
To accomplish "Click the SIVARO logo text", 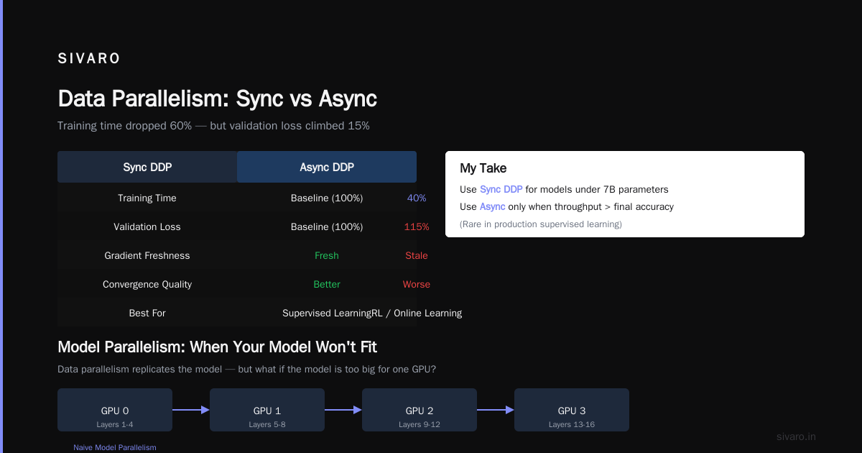I will (x=89, y=59).
